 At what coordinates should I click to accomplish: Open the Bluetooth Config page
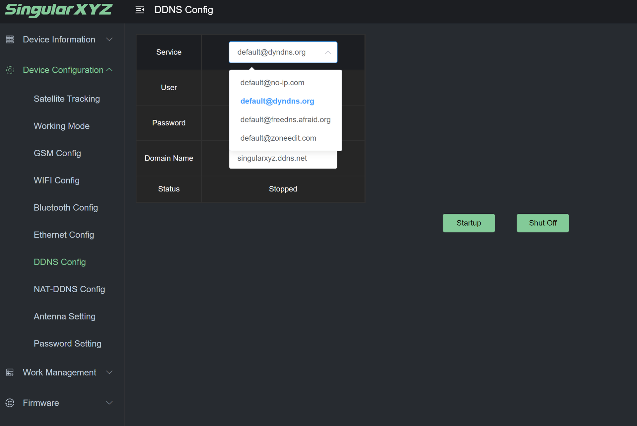[66, 208]
